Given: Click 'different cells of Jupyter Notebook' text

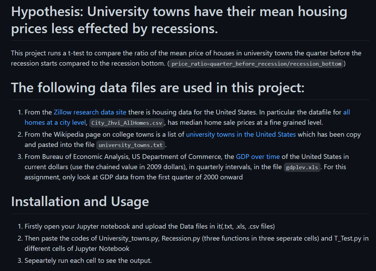Looking at the screenshot, I should [x=77, y=249].
